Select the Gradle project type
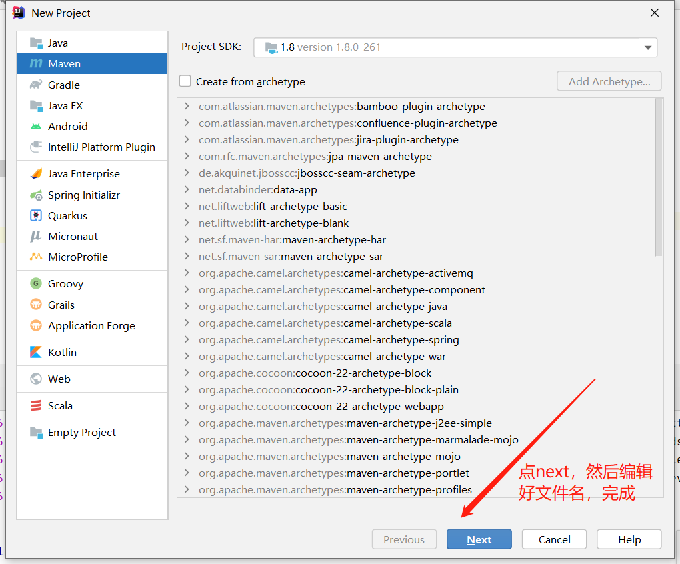The height and width of the screenshot is (564, 680). click(x=66, y=85)
